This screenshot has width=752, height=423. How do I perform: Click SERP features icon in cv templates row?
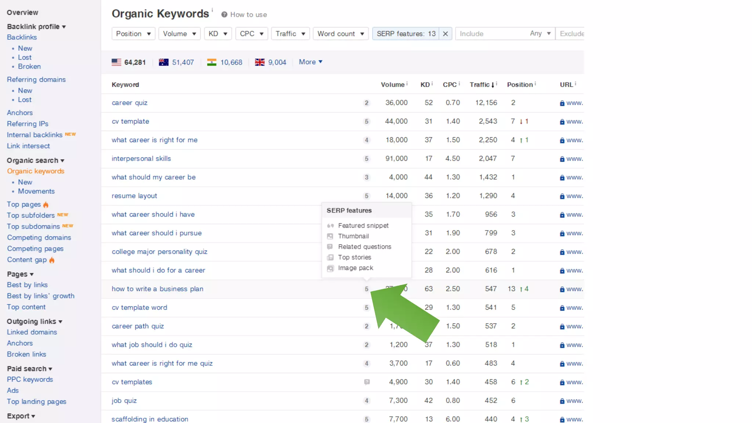click(366, 382)
